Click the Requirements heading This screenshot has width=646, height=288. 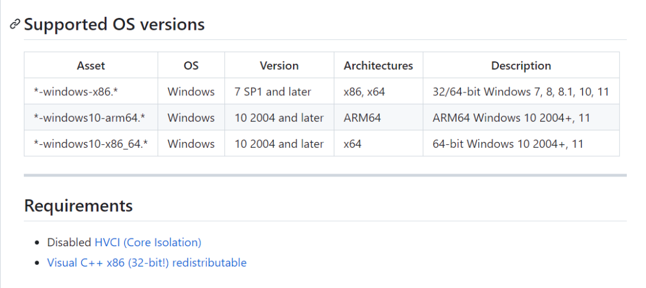(x=78, y=206)
